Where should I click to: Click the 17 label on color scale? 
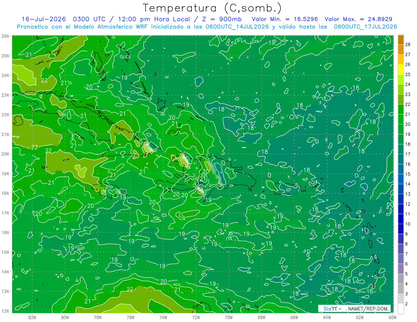(x=408, y=154)
